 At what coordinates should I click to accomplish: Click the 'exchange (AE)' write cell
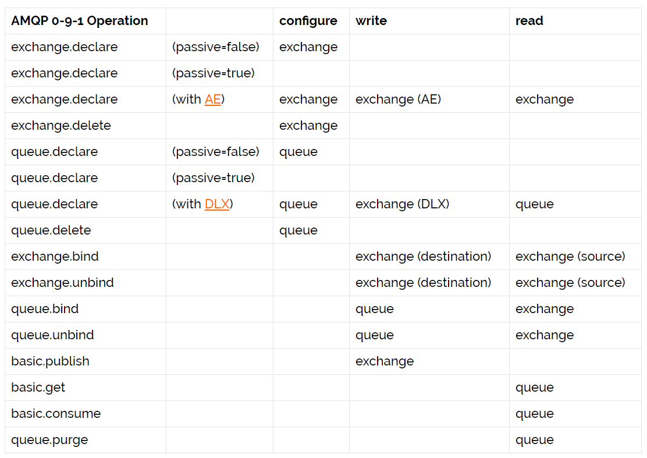(x=399, y=100)
